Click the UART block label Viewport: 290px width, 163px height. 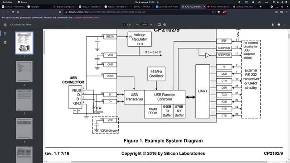(x=203, y=91)
